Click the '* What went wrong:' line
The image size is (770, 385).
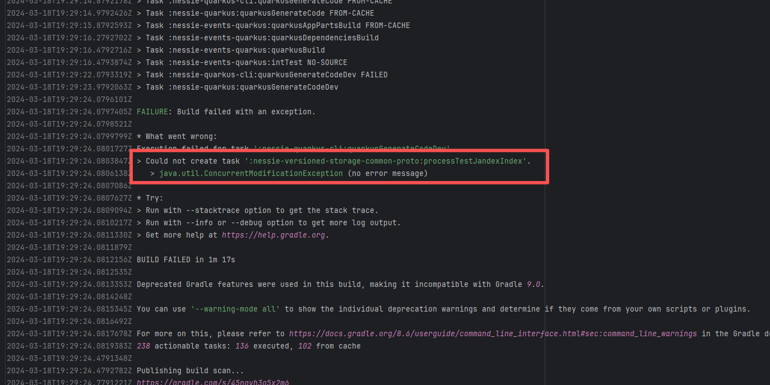177,137
